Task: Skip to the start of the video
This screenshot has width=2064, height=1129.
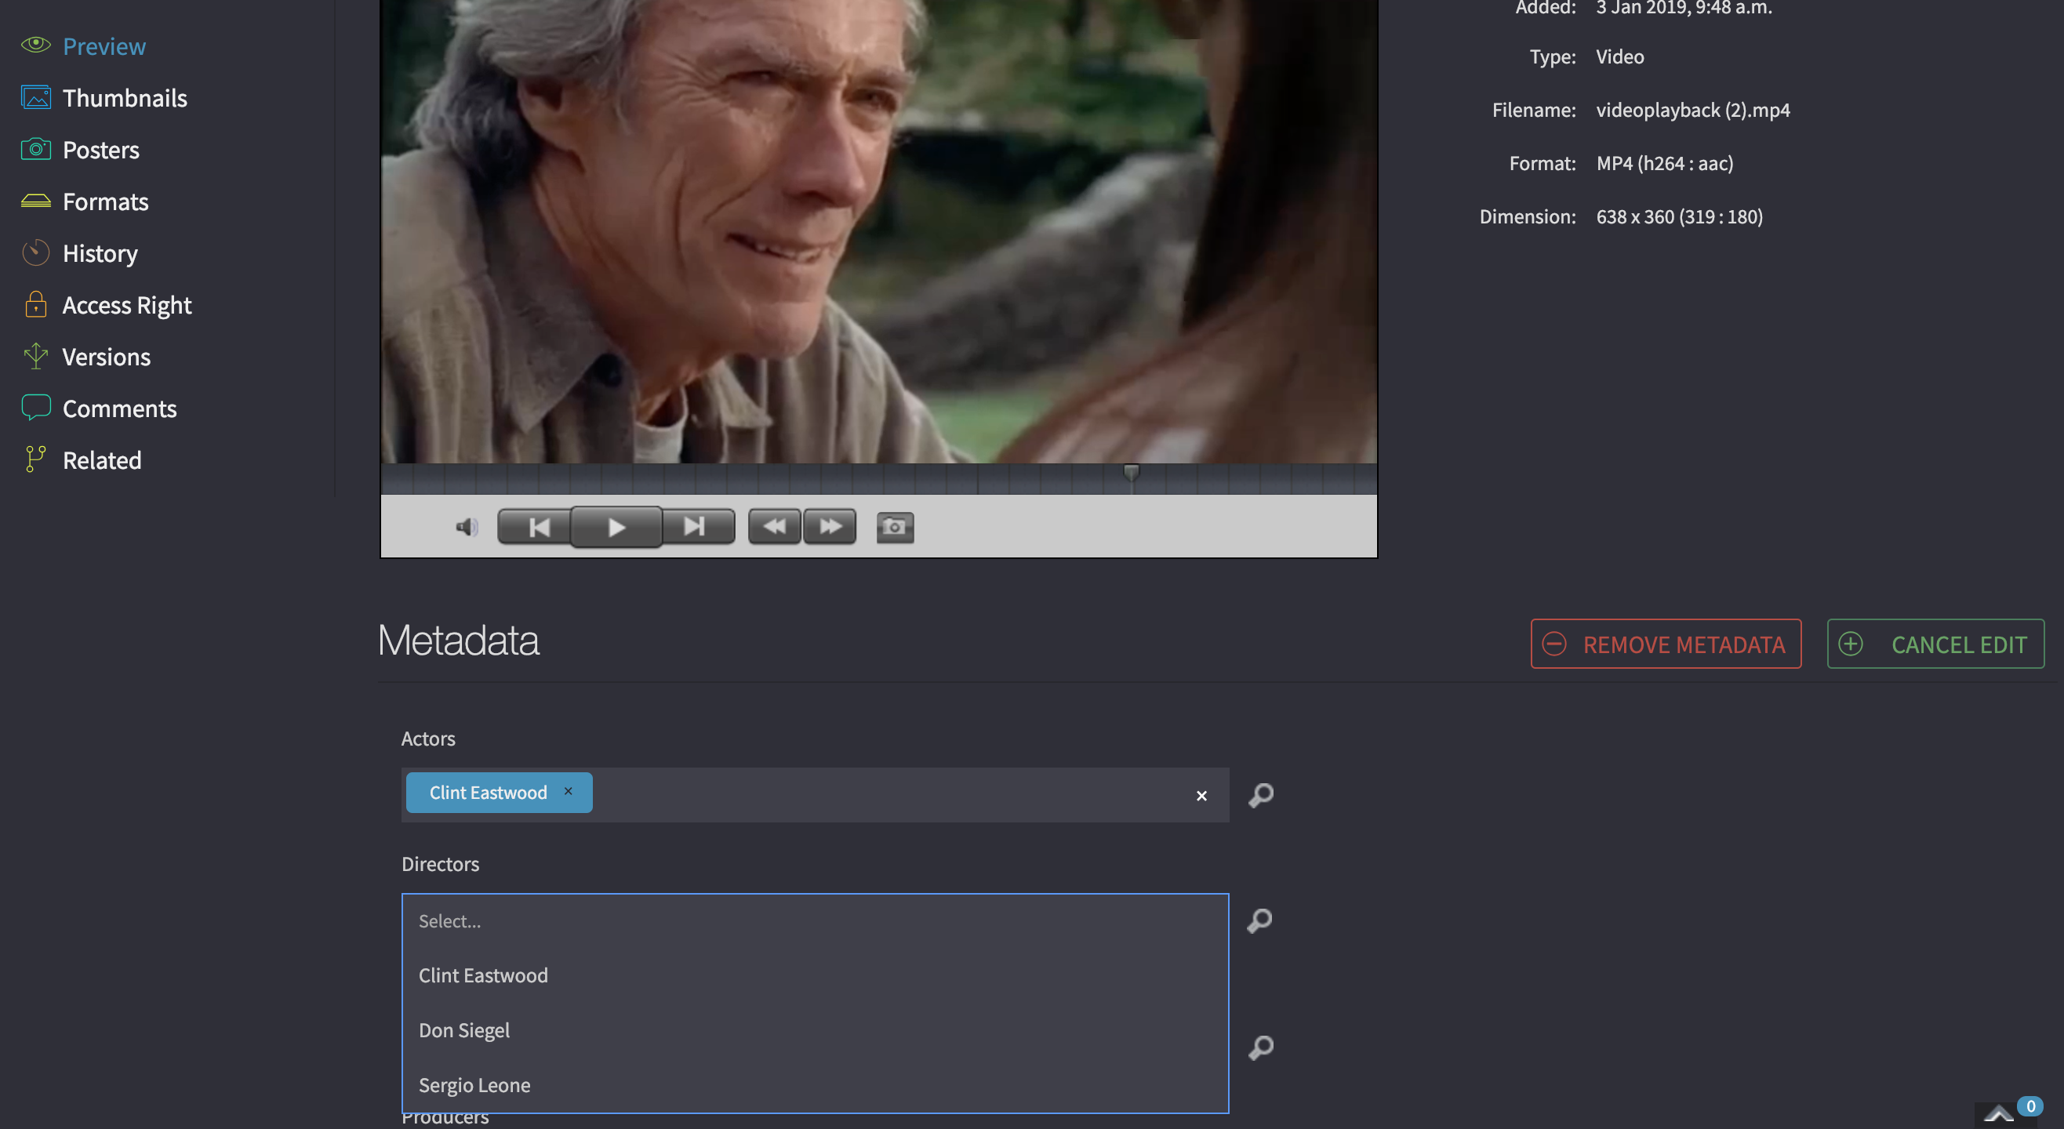Action: (x=536, y=526)
